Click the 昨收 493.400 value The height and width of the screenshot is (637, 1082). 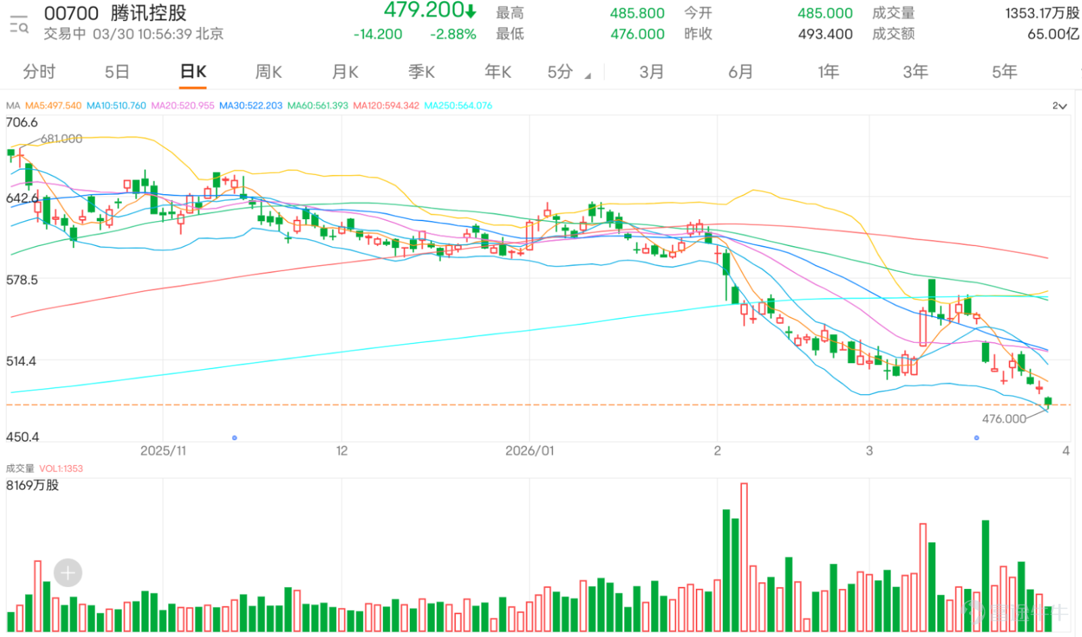point(825,34)
